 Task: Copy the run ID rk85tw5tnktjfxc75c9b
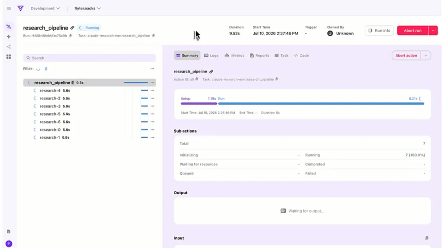70,36
